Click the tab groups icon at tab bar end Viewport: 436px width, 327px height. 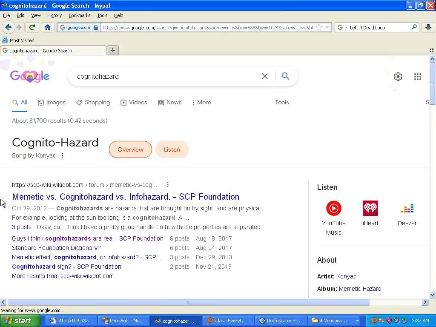(432, 50)
